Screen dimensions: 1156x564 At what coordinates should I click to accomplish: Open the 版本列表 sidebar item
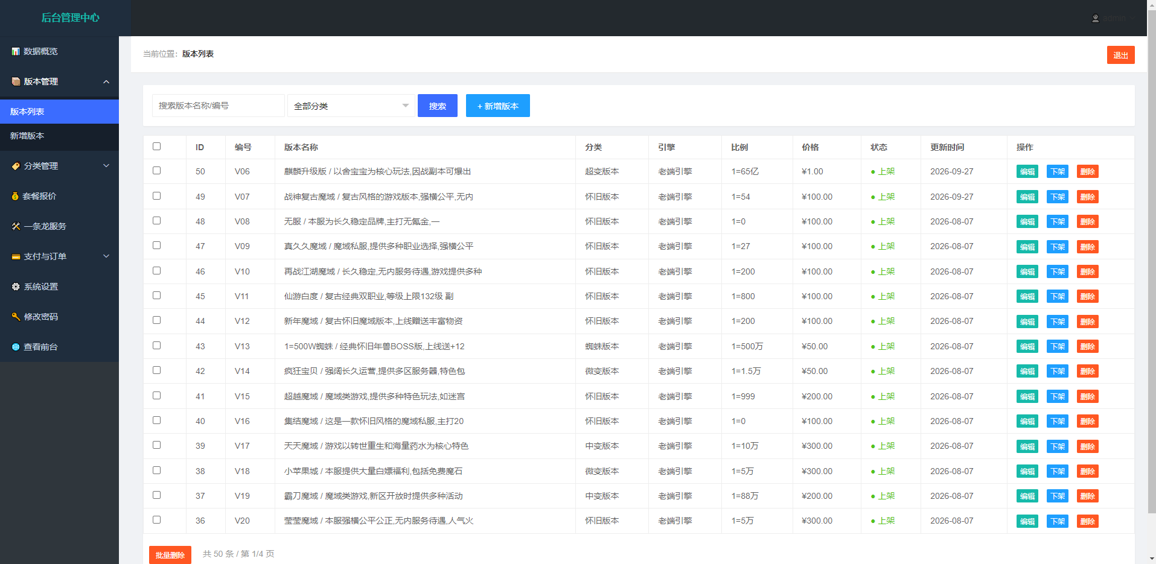(59, 112)
